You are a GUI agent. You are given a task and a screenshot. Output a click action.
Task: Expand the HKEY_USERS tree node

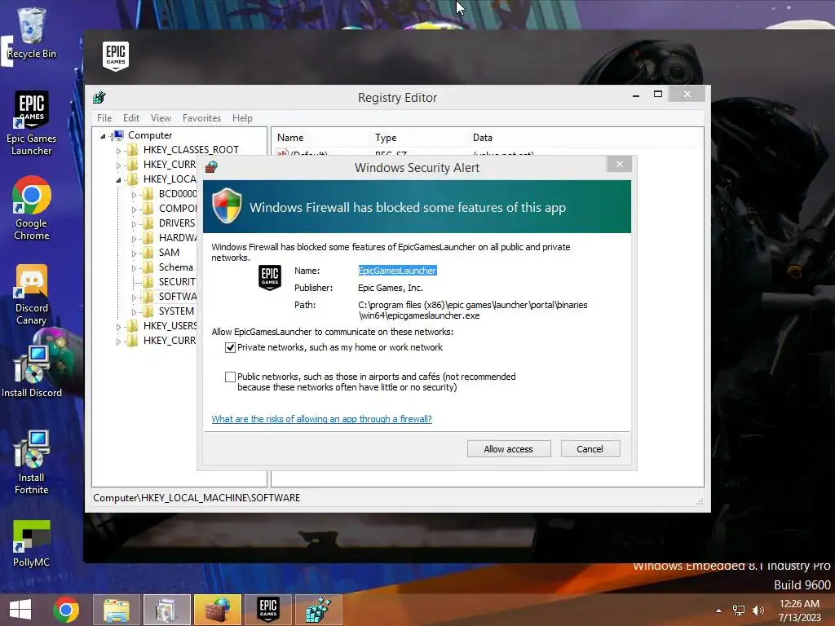coord(118,327)
